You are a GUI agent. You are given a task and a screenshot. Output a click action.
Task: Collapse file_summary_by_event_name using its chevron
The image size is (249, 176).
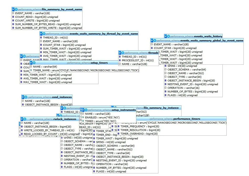[13, 9]
